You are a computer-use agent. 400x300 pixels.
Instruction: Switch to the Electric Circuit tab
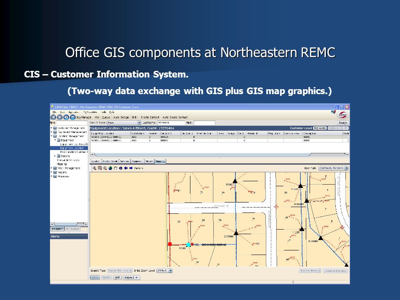(x=110, y=161)
